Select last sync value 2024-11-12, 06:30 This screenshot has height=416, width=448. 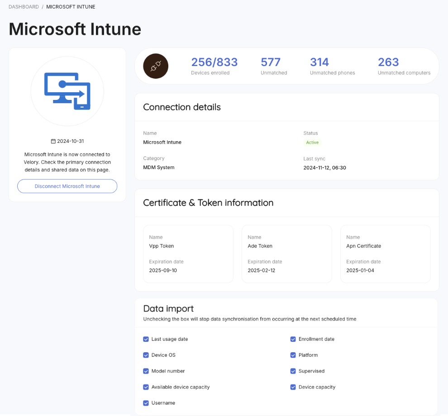324,168
